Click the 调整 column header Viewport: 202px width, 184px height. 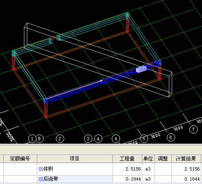click(163, 159)
